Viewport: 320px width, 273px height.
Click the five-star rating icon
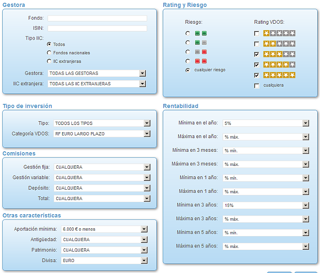click(279, 75)
